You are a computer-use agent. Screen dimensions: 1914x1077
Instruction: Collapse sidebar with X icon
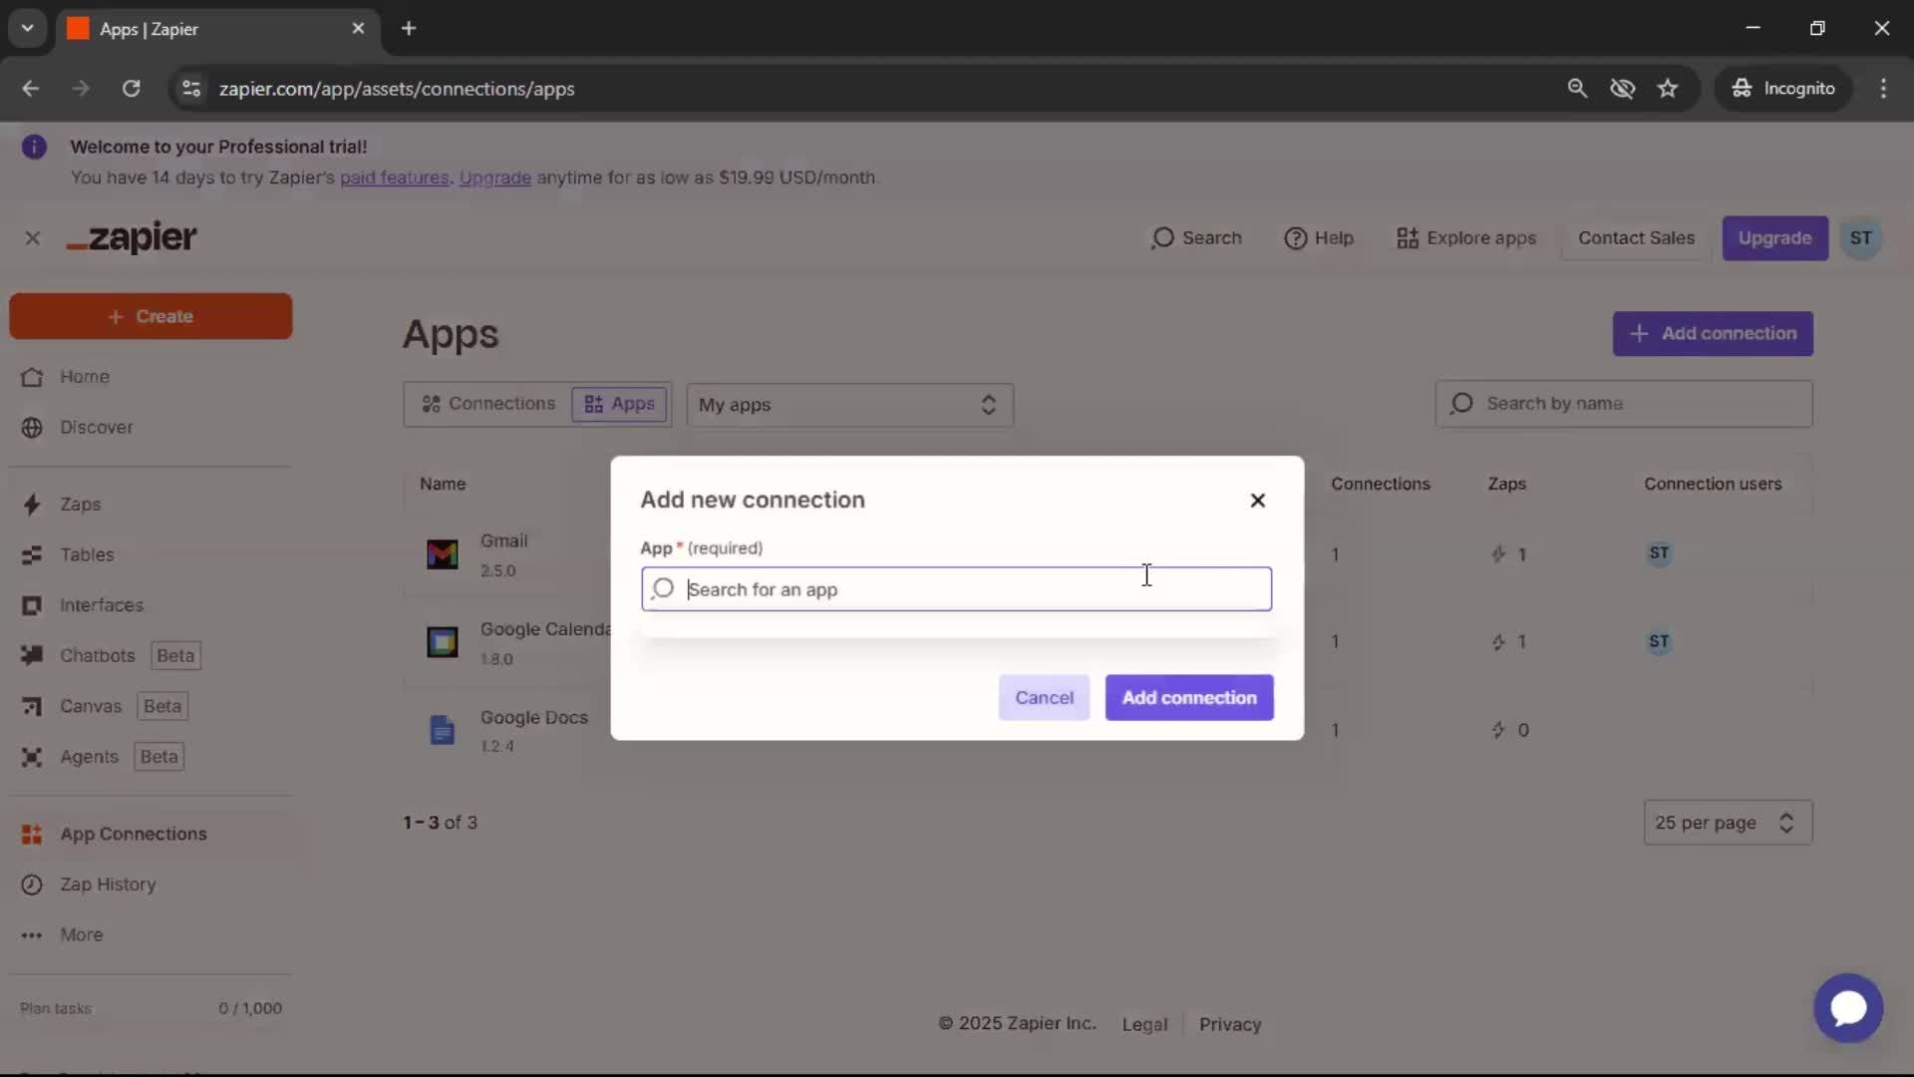tap(33, 238)
